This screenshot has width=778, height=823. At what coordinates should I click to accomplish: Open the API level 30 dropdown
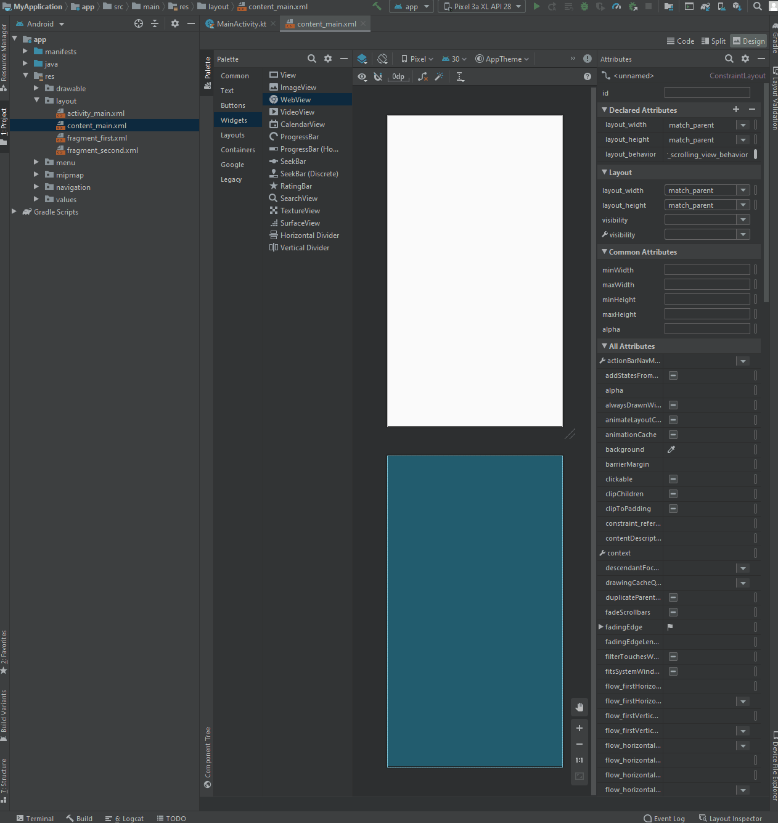[454, 59]
